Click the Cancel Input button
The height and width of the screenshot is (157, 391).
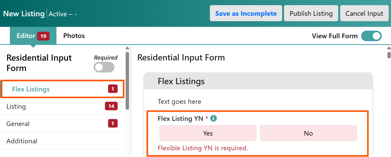pos(364,13)
